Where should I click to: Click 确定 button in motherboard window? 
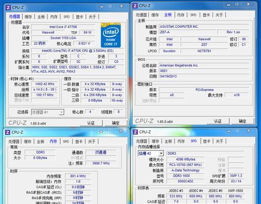(x=243, y=121)
